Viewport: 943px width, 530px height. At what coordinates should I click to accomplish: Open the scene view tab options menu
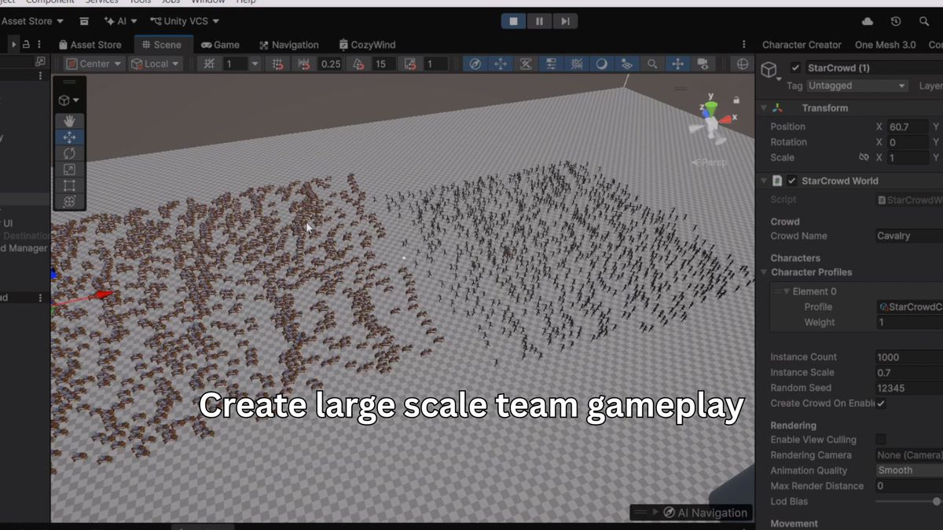pos(744,45)
